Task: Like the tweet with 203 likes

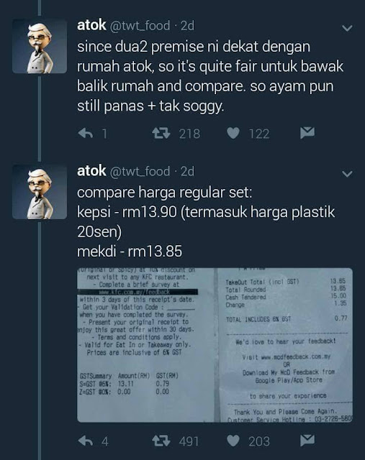Action: [233, 441]
